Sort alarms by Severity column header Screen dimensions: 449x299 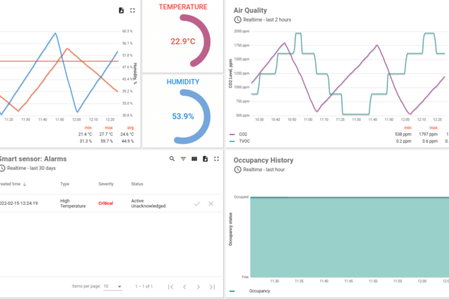[x=106, y=183]
